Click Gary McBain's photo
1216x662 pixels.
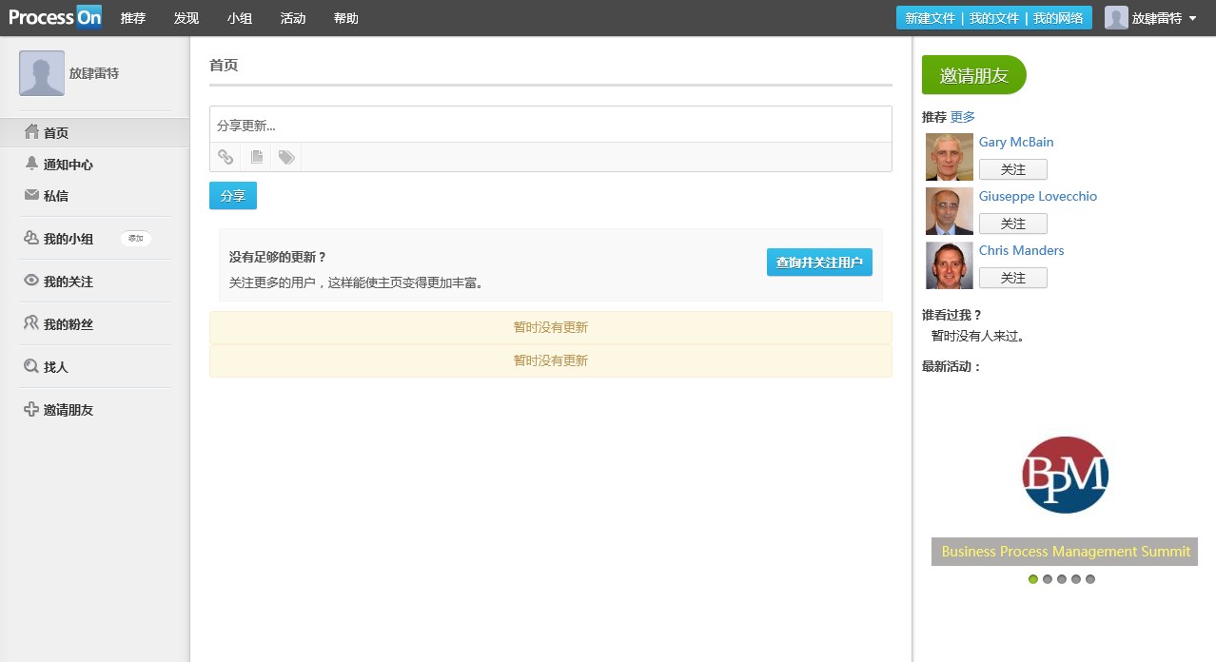(x=950, y=157)
